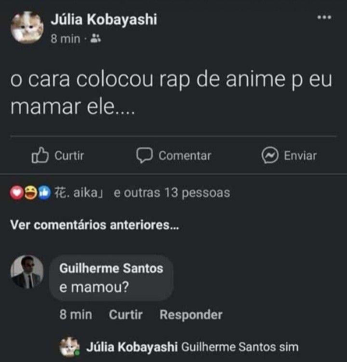
Task: Like Guilherme Santos' comment with Curtir
Action: click(x=126, y=315)
